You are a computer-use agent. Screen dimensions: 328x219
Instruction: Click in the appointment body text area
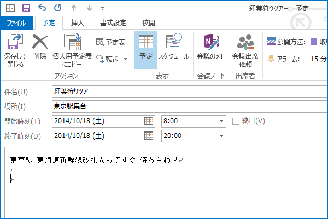click(166, 183)
